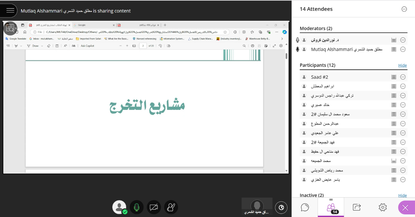This screenshot has height=217, width=415.
Task: Open the session menu hamburger icon
Action: (x=10, y=11)
